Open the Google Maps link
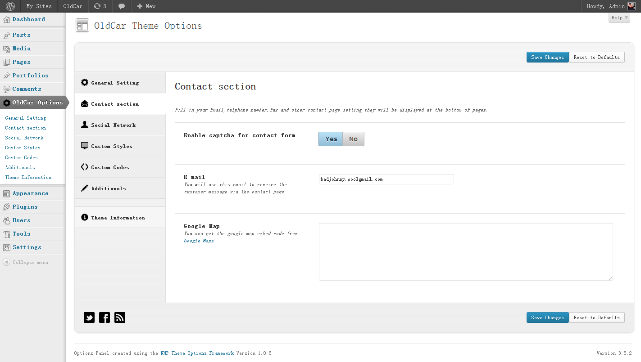 199,241
